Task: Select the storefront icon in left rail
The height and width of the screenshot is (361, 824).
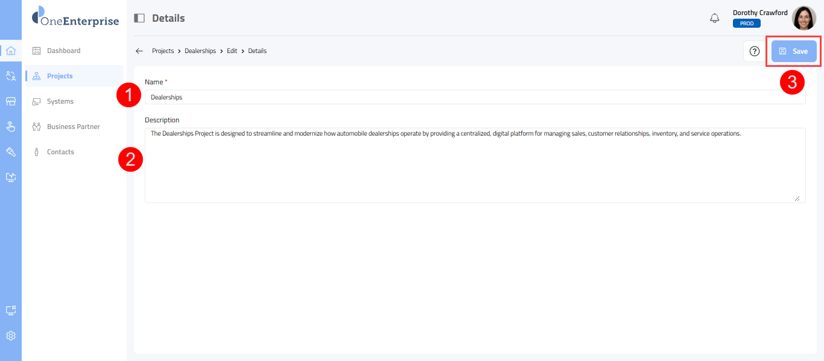Action: [x=11, y=101]
